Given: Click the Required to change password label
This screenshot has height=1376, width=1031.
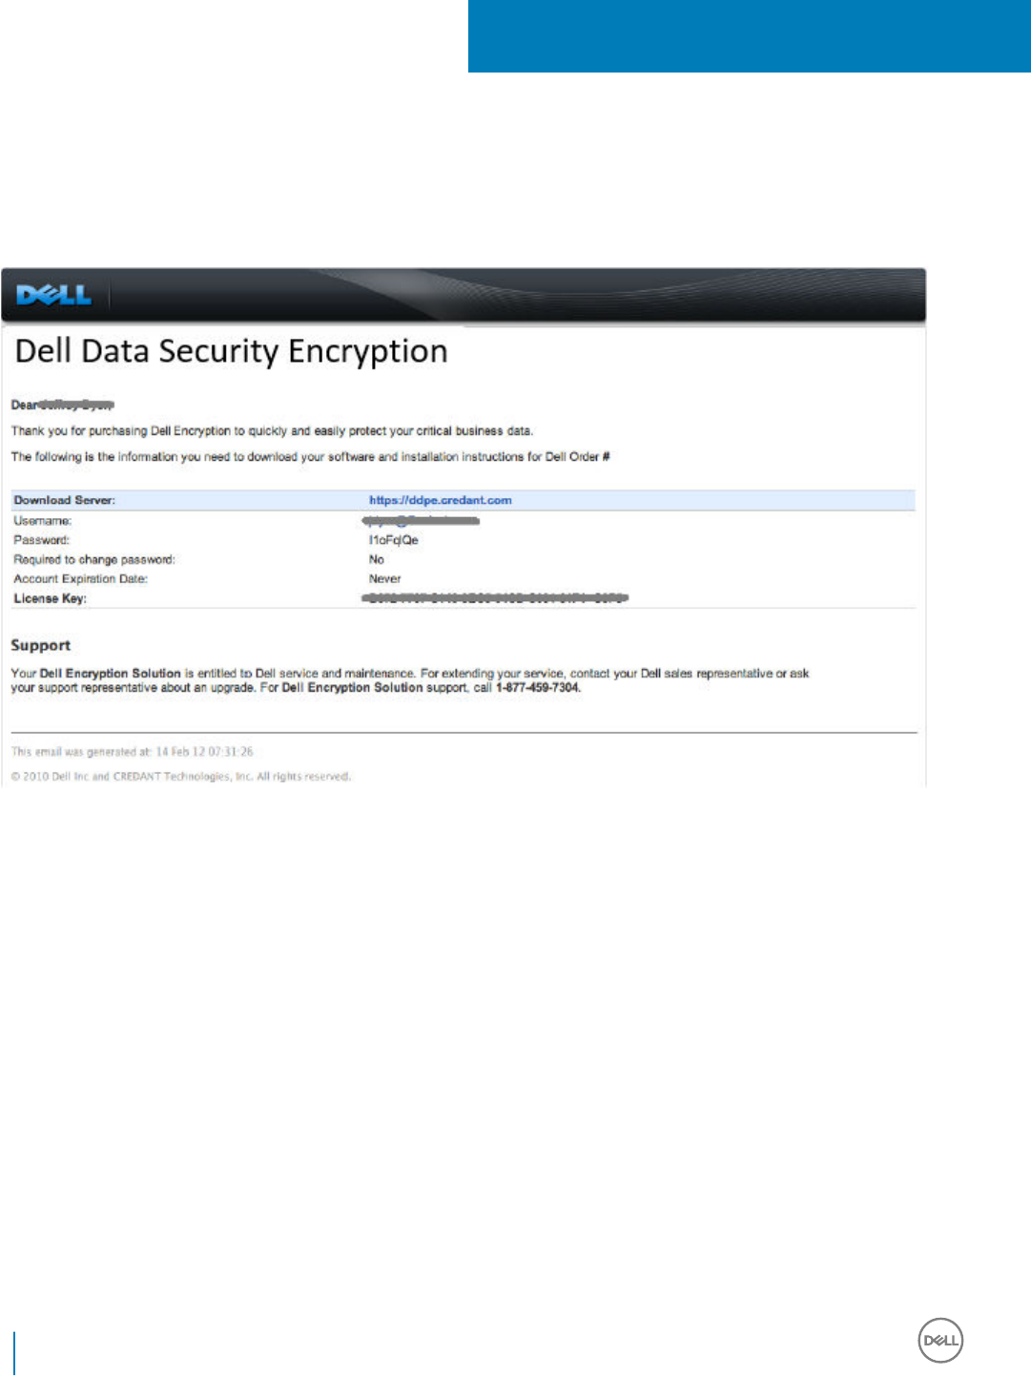Looking at the screenshot, I should point(94,560).
